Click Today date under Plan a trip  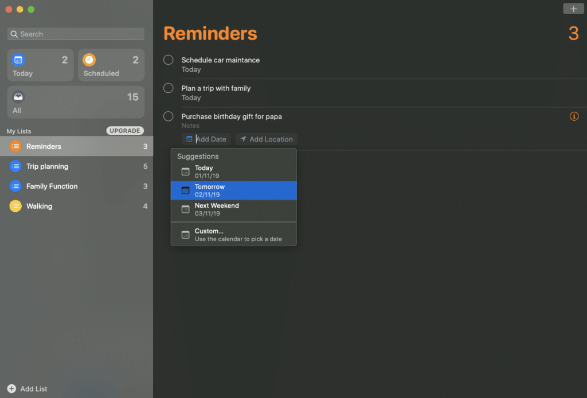click(x=191, y=97)
